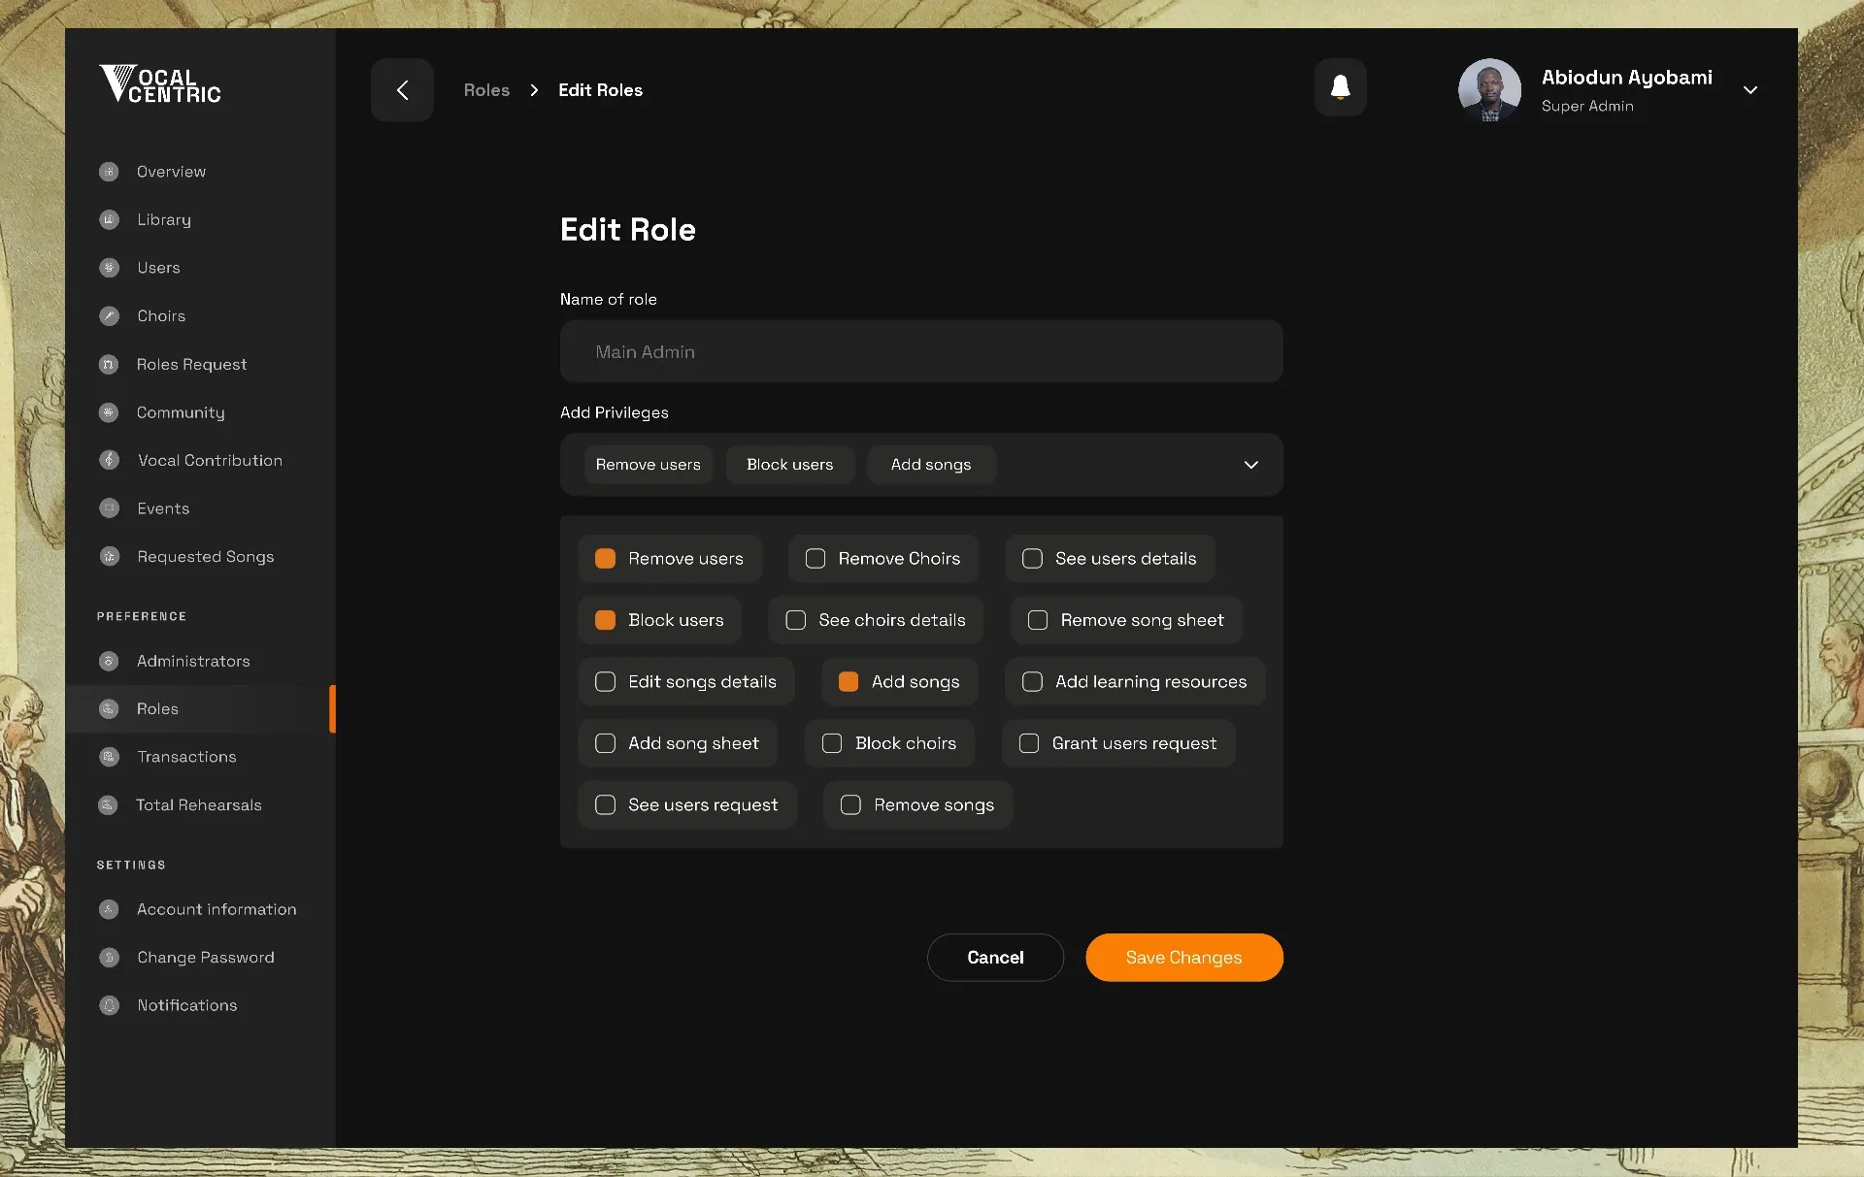Enable Grant users request privilege

(1029, 743)
